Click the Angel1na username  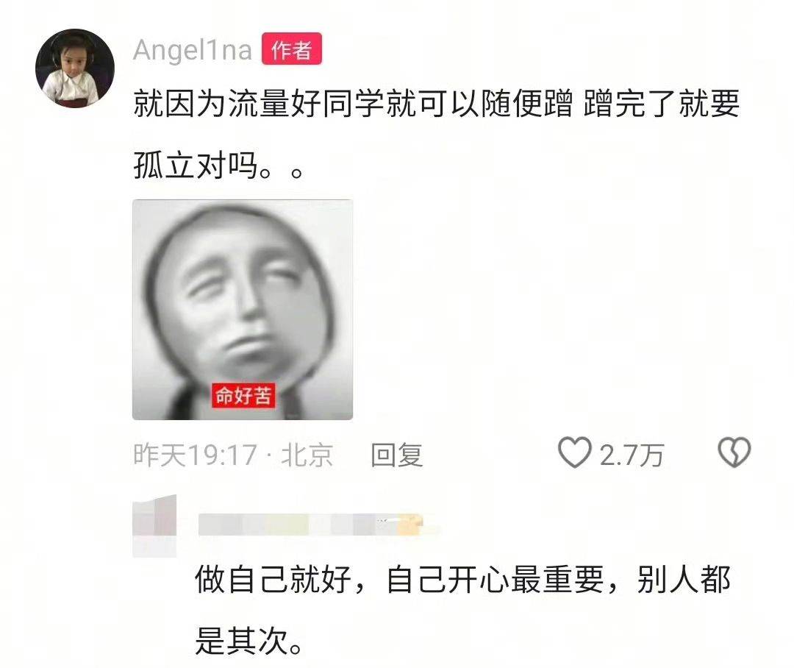coord(193,50)
